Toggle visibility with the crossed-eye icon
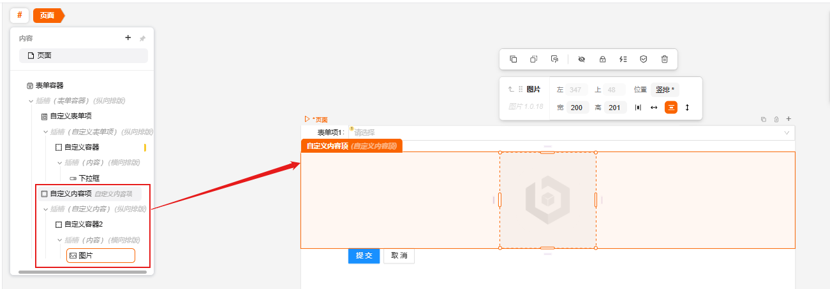The height and width of the screenshot is (289, 830). pyautogui.click(x=581, y=59)
